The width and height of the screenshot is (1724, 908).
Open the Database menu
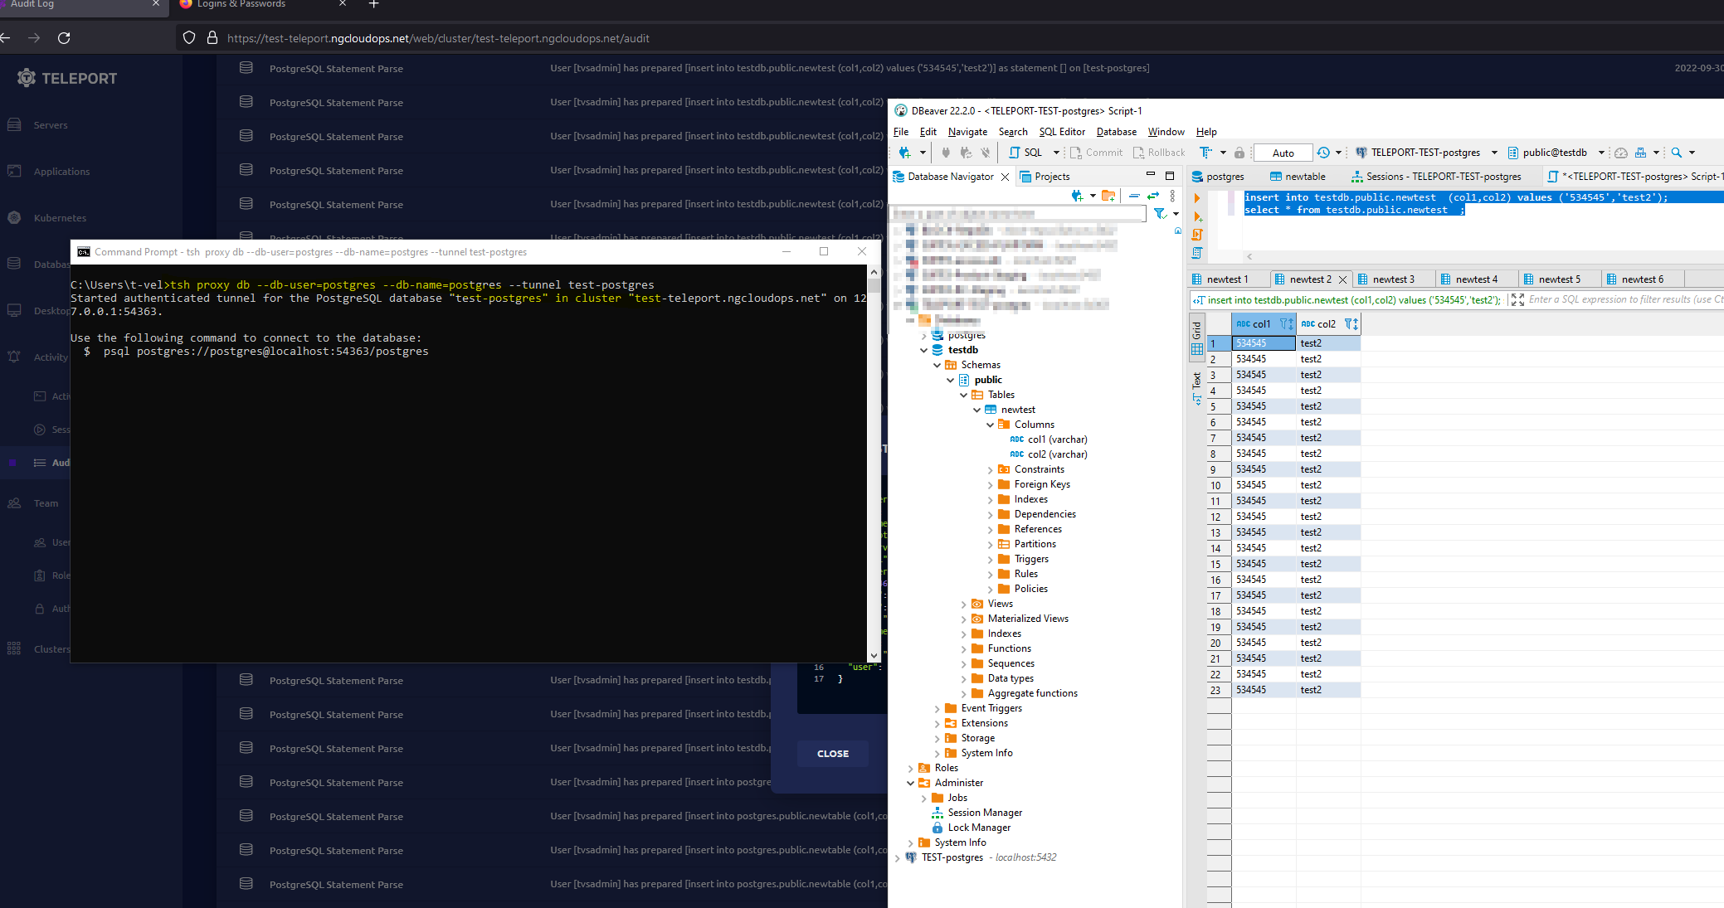point(1117,132)
